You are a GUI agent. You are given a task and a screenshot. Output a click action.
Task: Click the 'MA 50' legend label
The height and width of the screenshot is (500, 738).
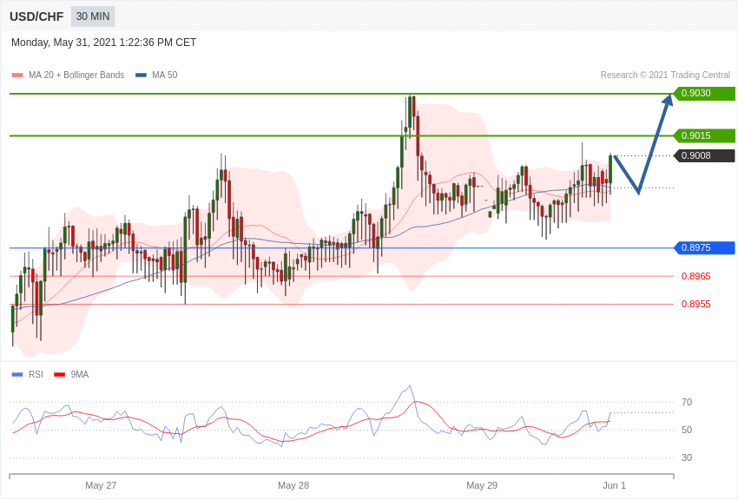coord(165,75)
